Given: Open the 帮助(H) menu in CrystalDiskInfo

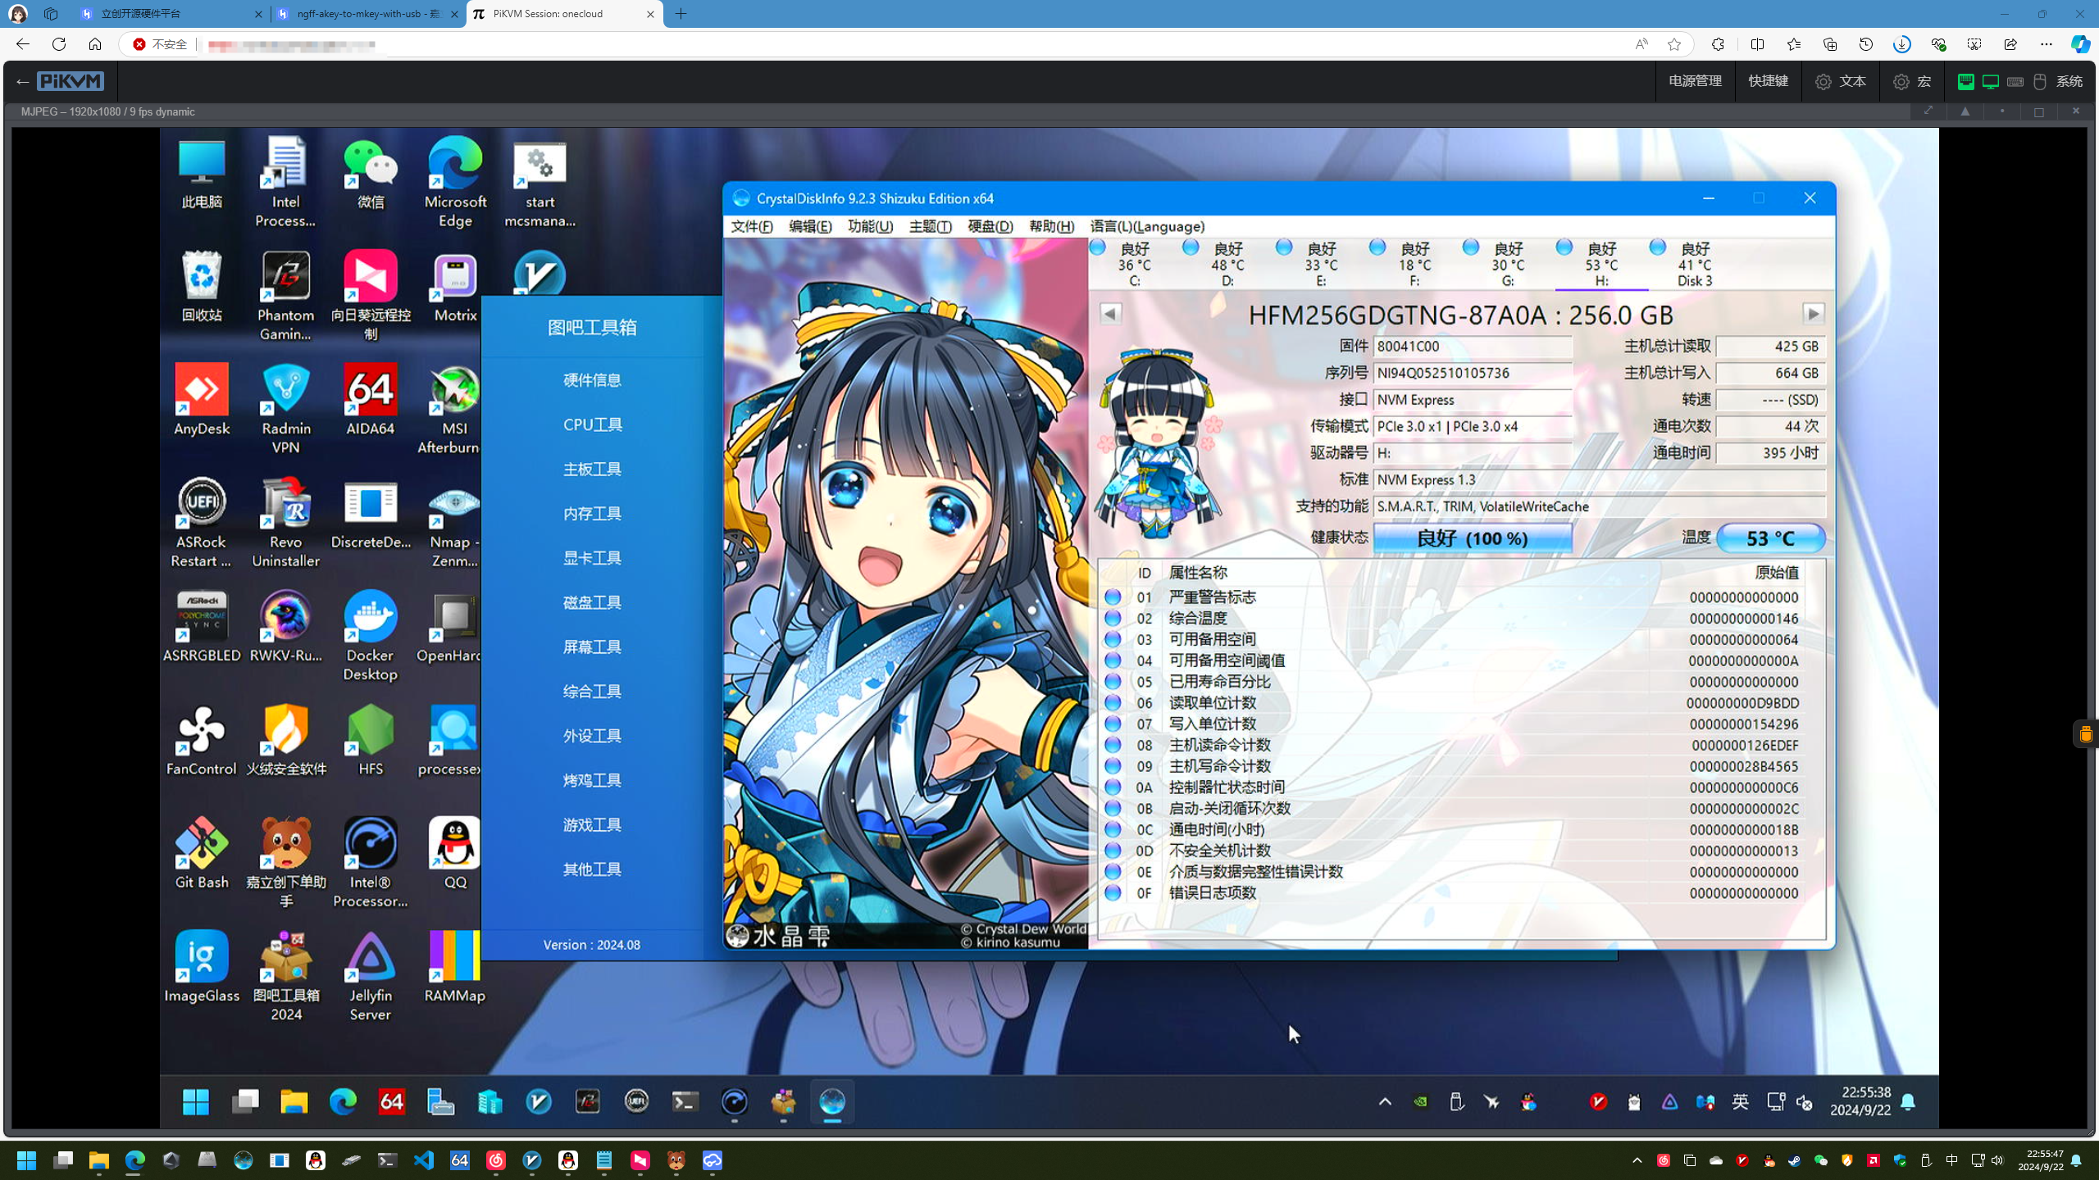Looking at the screenshot, I should [1051, 226].
